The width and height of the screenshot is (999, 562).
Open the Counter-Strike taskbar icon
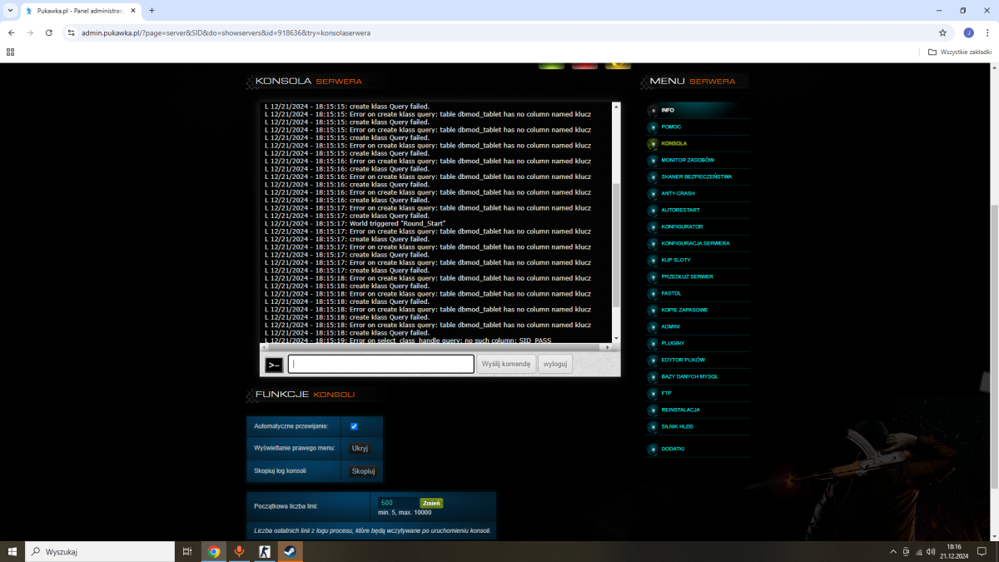[265, 551]
